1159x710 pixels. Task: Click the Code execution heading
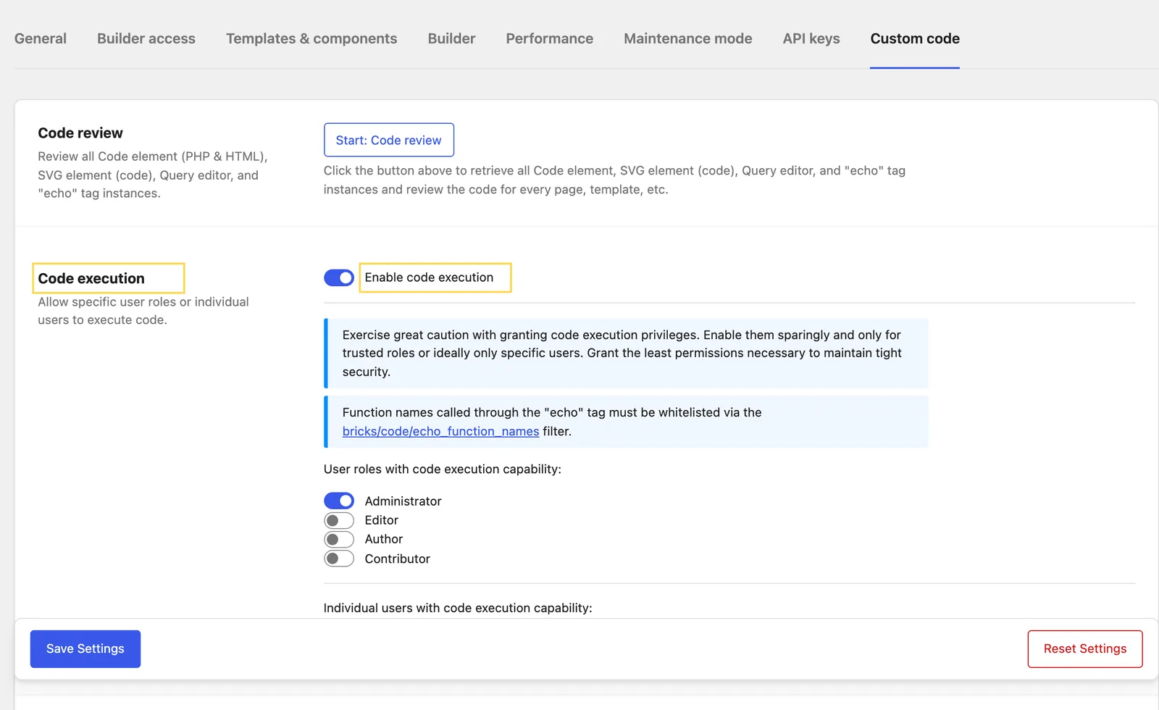pyautogui.click(x=91, y=279)
